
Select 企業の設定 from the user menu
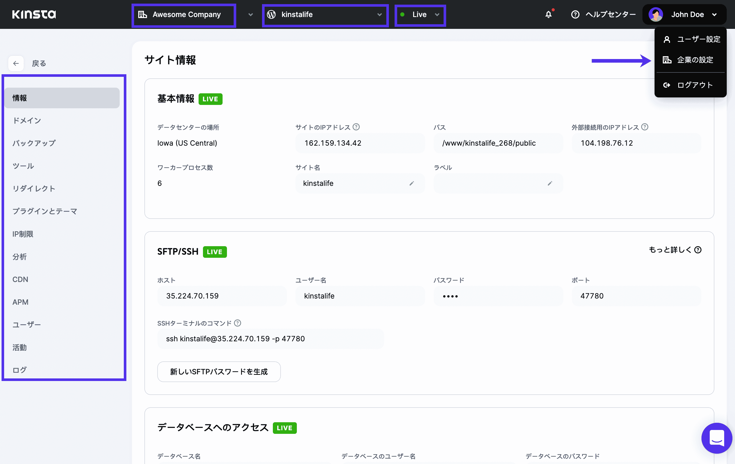[x=695, y=60]
